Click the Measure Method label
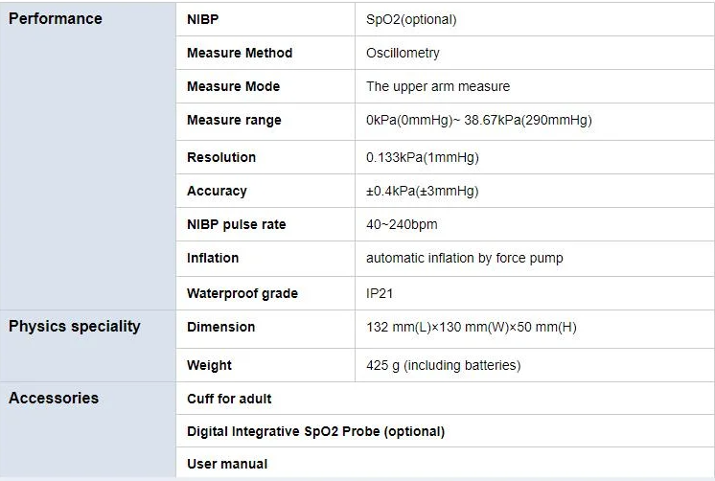Image resolution: width=715 pixels, height=481 pixels. pyautogui.click(x=240, y=53)
